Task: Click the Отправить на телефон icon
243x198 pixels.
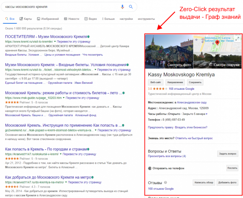Action: coord(150,168)
